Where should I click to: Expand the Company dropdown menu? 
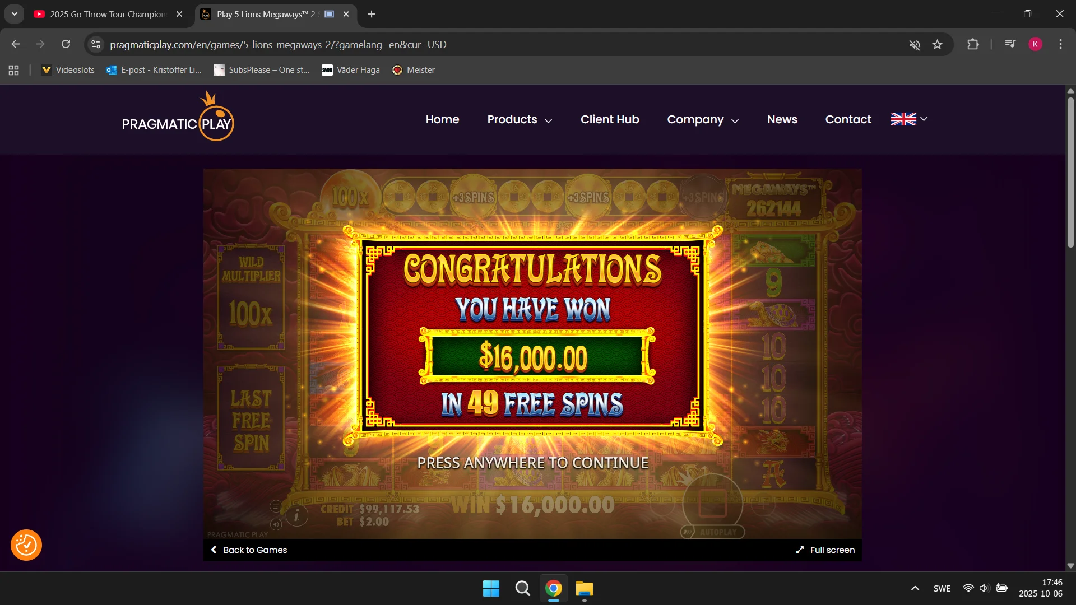703,119
